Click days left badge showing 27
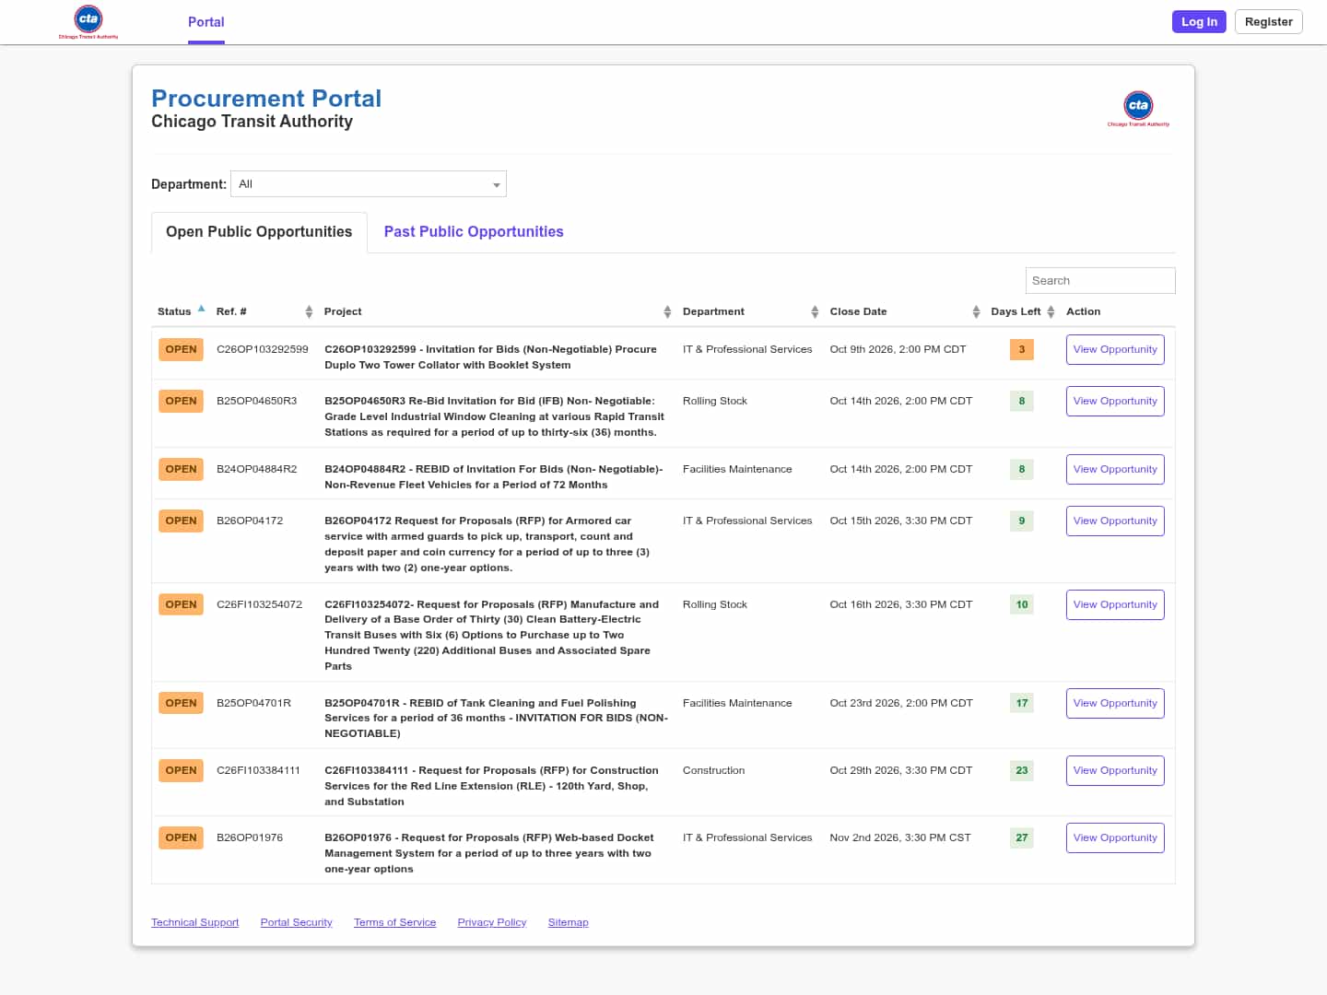Viewport: 1327px width, 995px height. point(1021,838)
